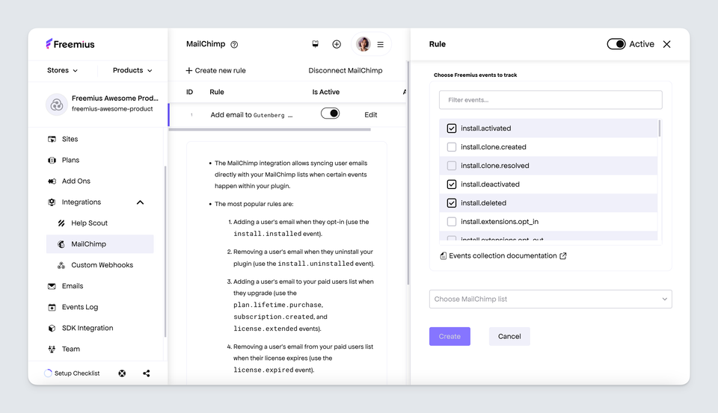Click the Help Scout integration icon
This screenshot has width=718, height=413.
pos(61,223)
